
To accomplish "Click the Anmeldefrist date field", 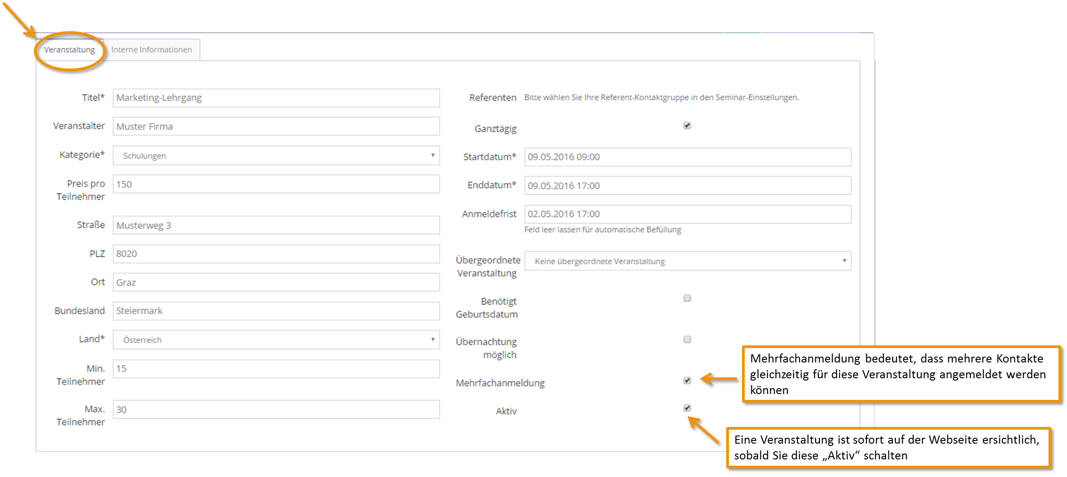I will (x=687, y=214).
